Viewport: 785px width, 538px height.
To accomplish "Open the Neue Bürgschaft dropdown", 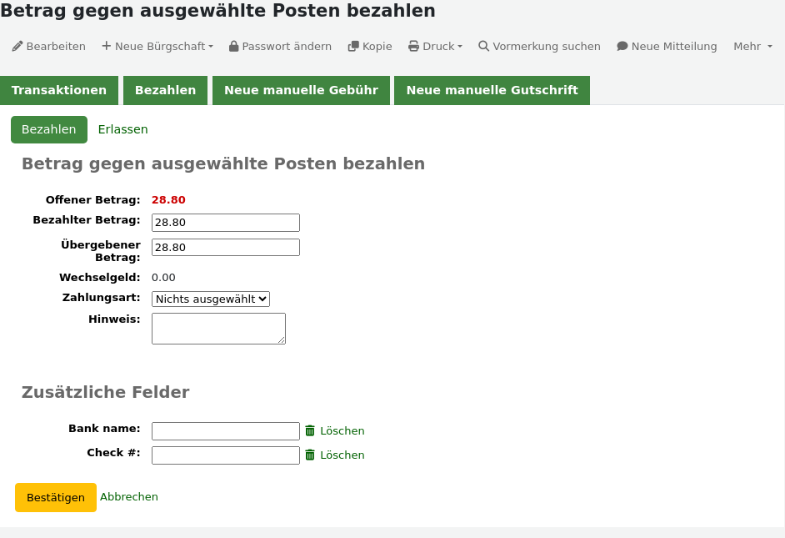I will 157,46.
